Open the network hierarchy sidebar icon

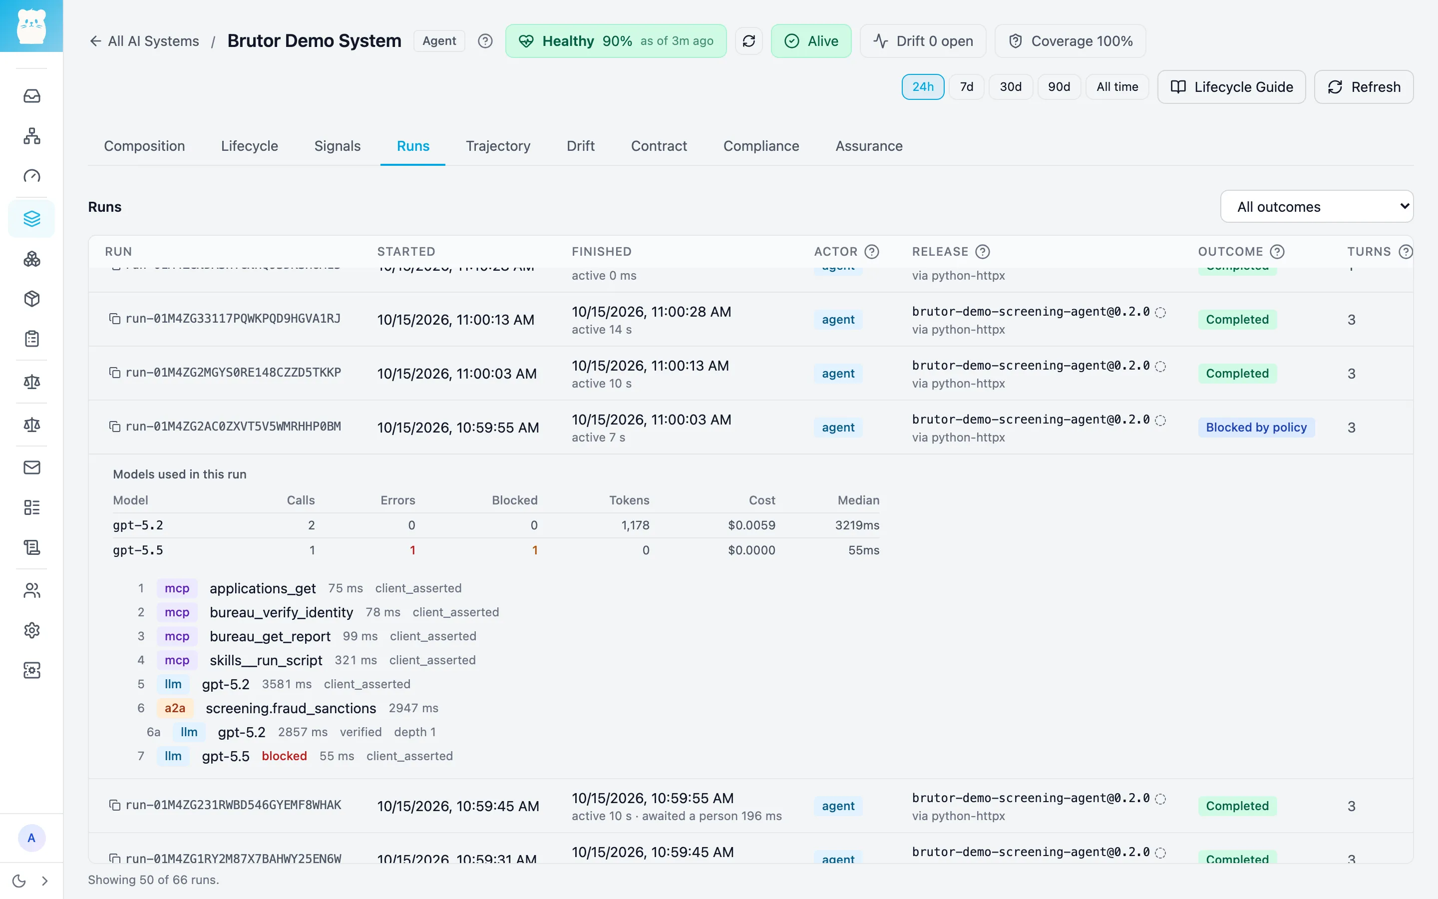(x=31, y=135)
